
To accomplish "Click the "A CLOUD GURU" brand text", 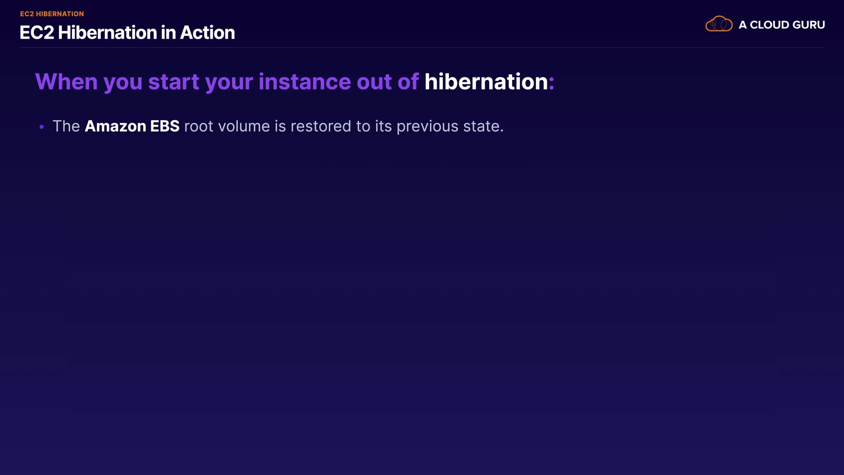I will [782, 25].
